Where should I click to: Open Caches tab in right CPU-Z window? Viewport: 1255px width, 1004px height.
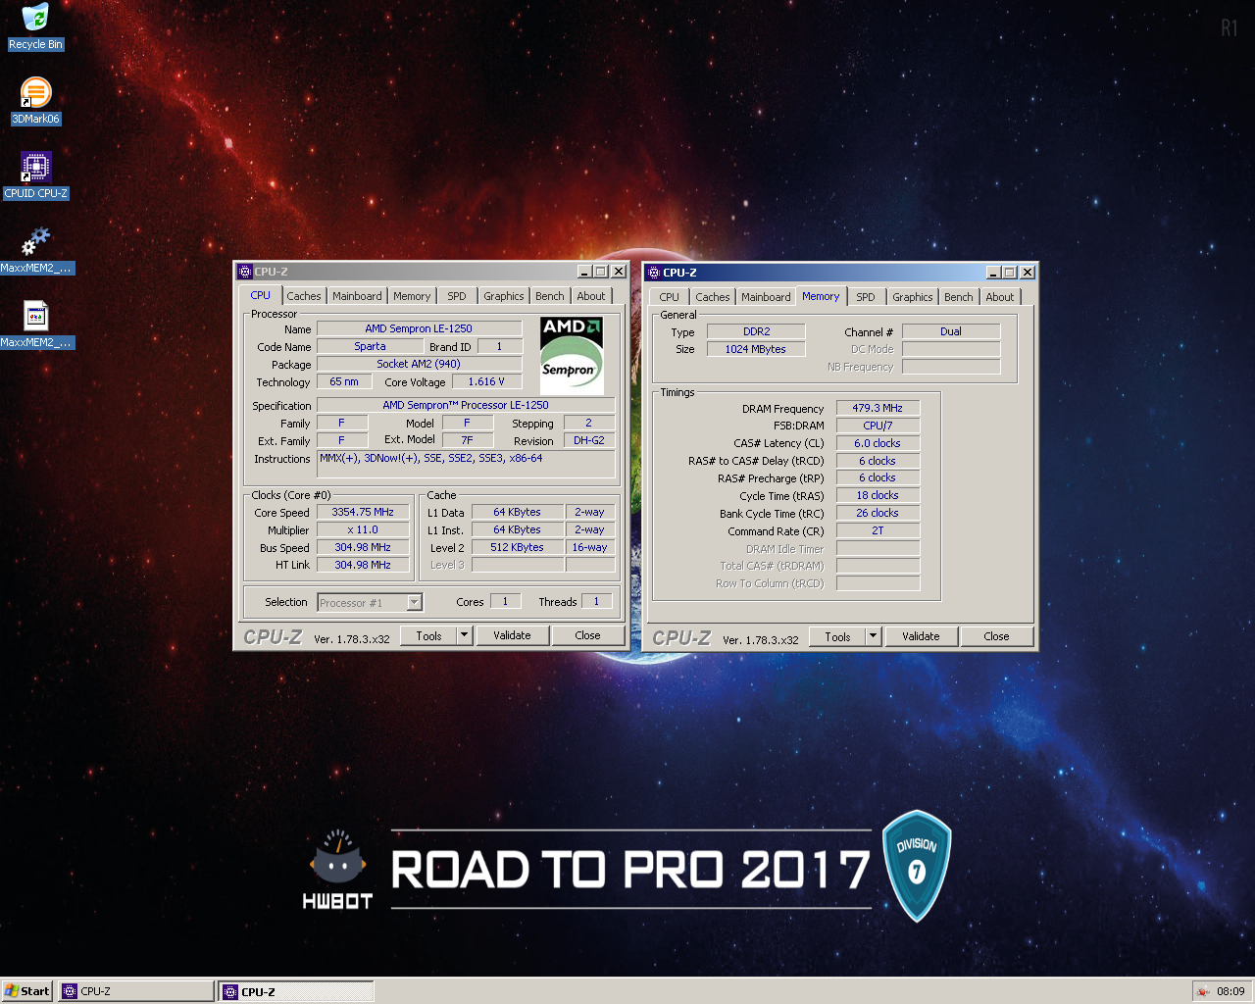point(713,297)
